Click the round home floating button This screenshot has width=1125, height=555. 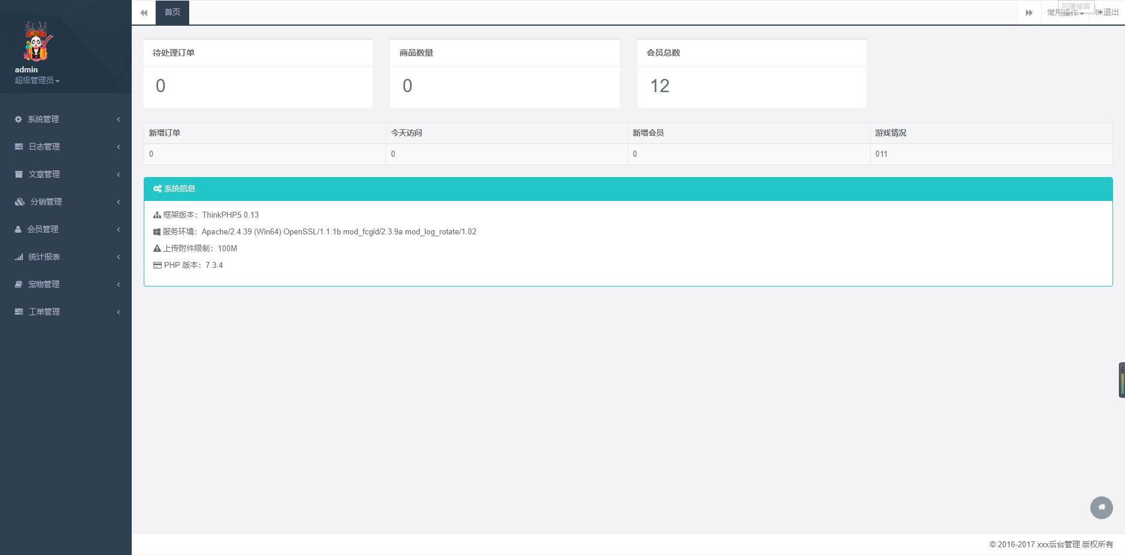pos(1101,507)
